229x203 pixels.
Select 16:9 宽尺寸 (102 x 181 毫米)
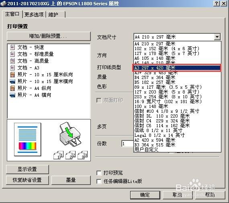tap(177, 101)
